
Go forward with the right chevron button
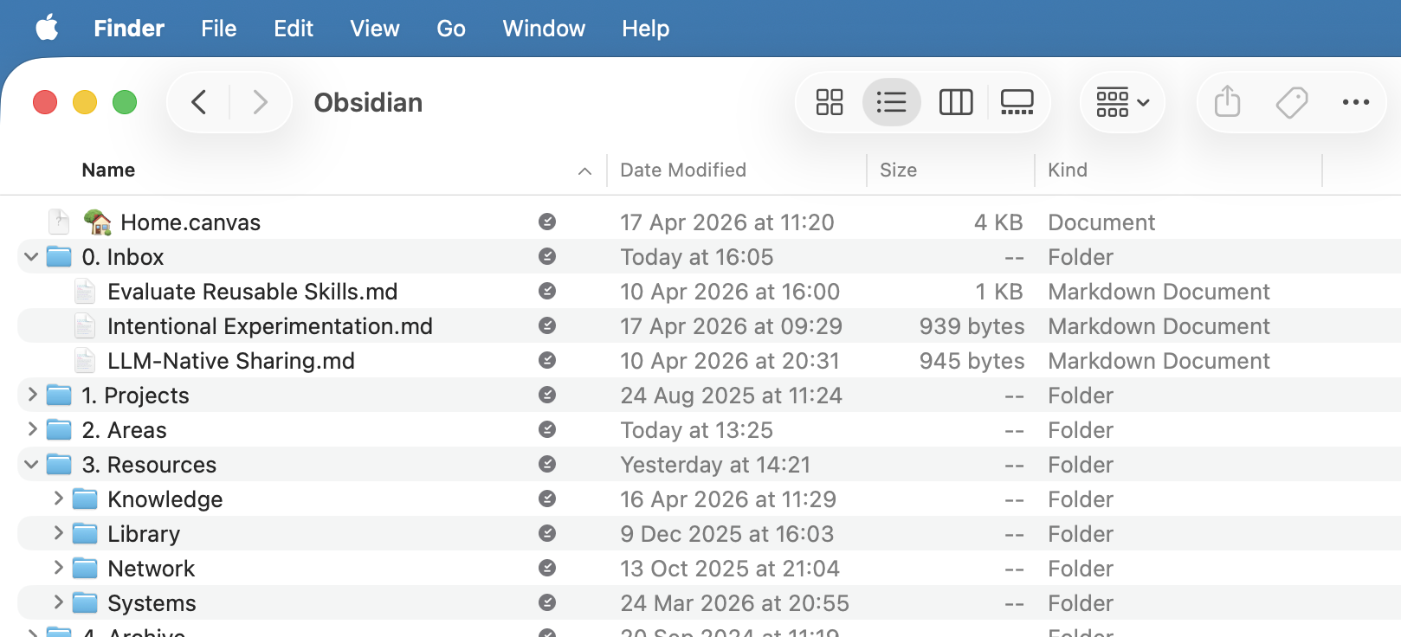pos(260,102)
